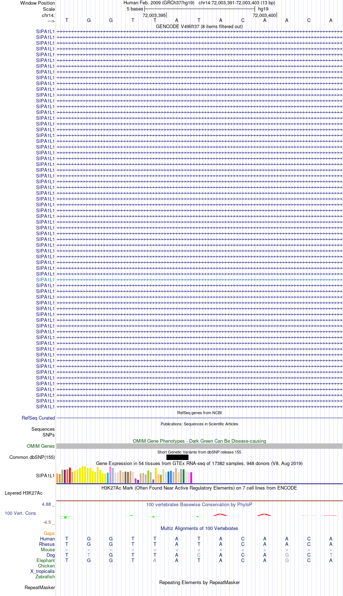Open the H3K27Ac Mark track title
This screenshot has width=343, height=596.
click(x=199, y=488)
